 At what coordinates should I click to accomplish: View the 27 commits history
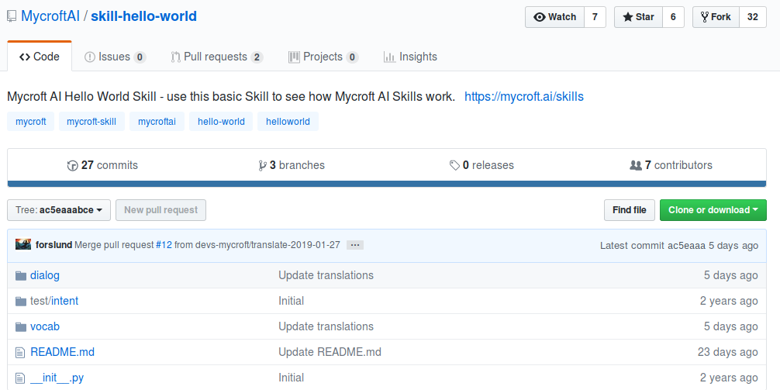coord(102,165)
